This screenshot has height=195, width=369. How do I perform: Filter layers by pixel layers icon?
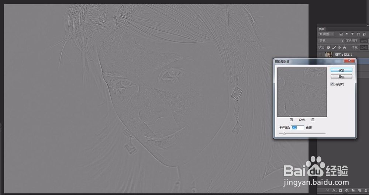point(341,34)
